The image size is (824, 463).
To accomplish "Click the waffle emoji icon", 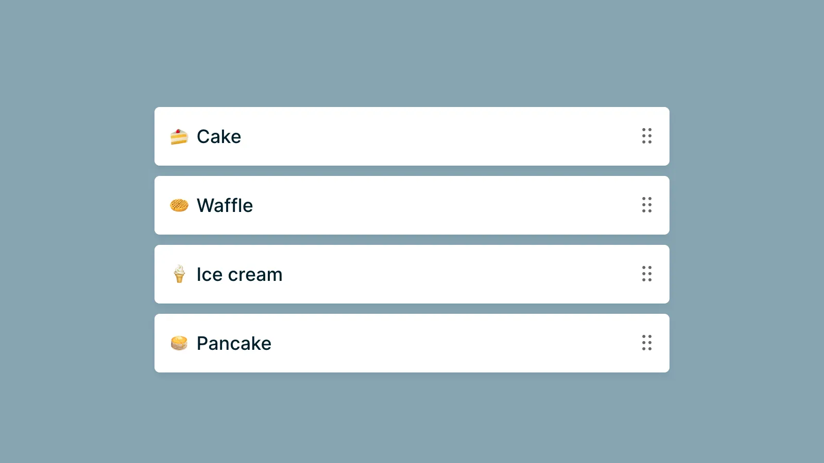I will (x=179, y=205).
